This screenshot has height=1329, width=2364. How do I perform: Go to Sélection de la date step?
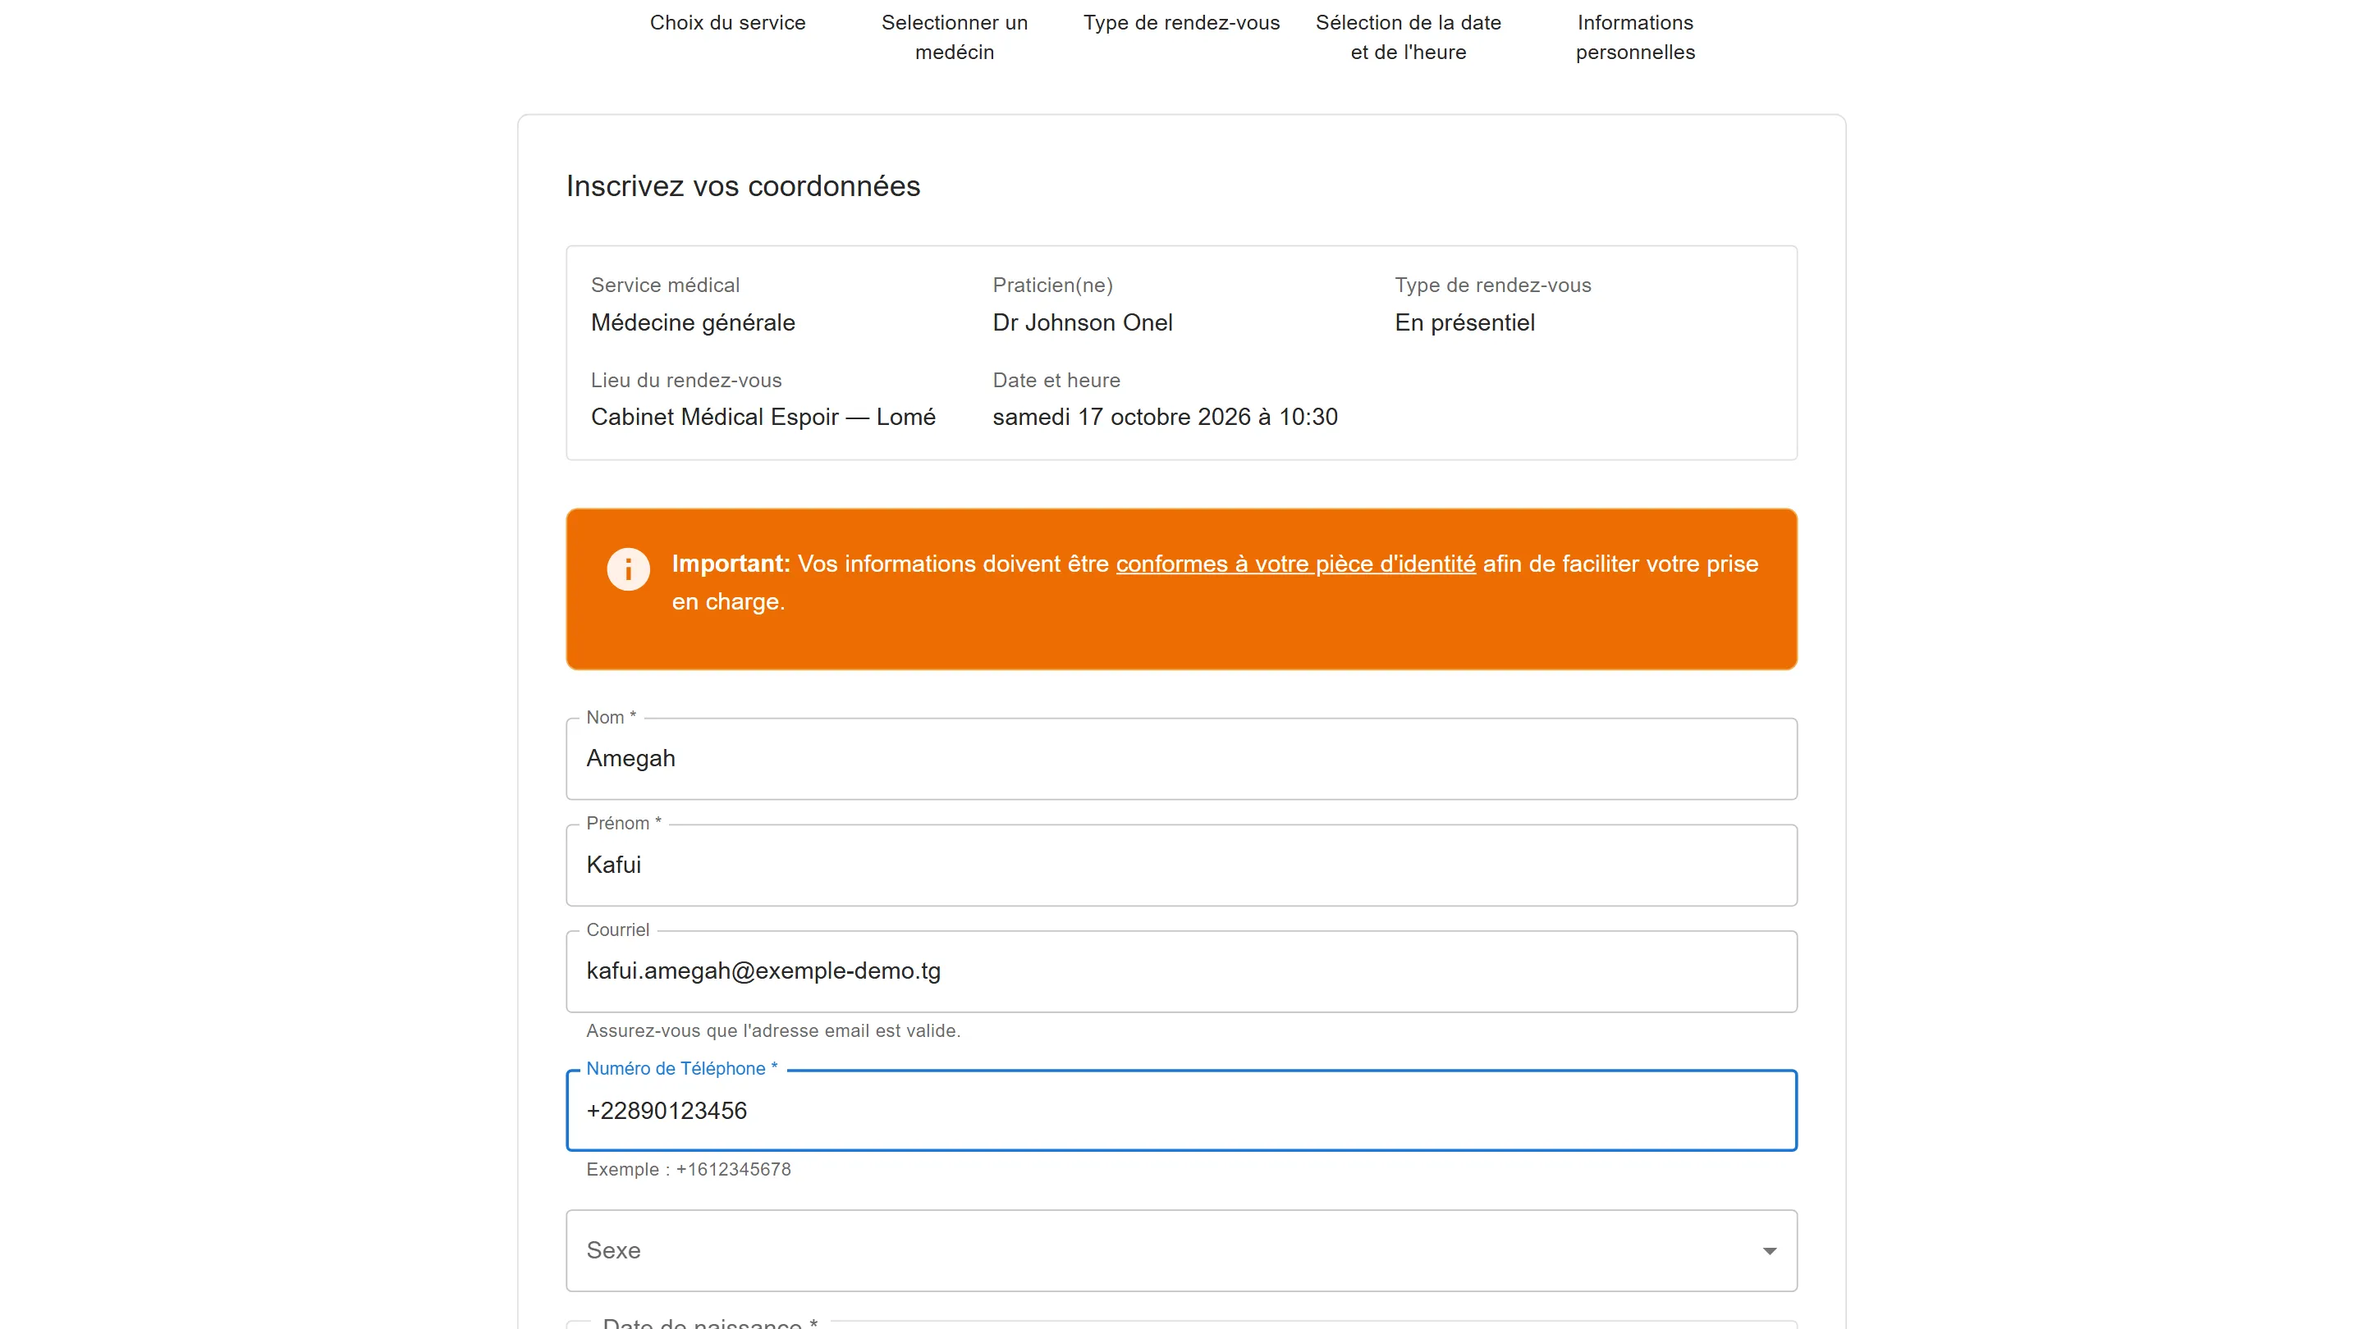1408,38
